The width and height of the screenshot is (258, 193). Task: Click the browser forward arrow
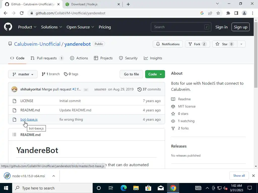click(x=14, y=13)
